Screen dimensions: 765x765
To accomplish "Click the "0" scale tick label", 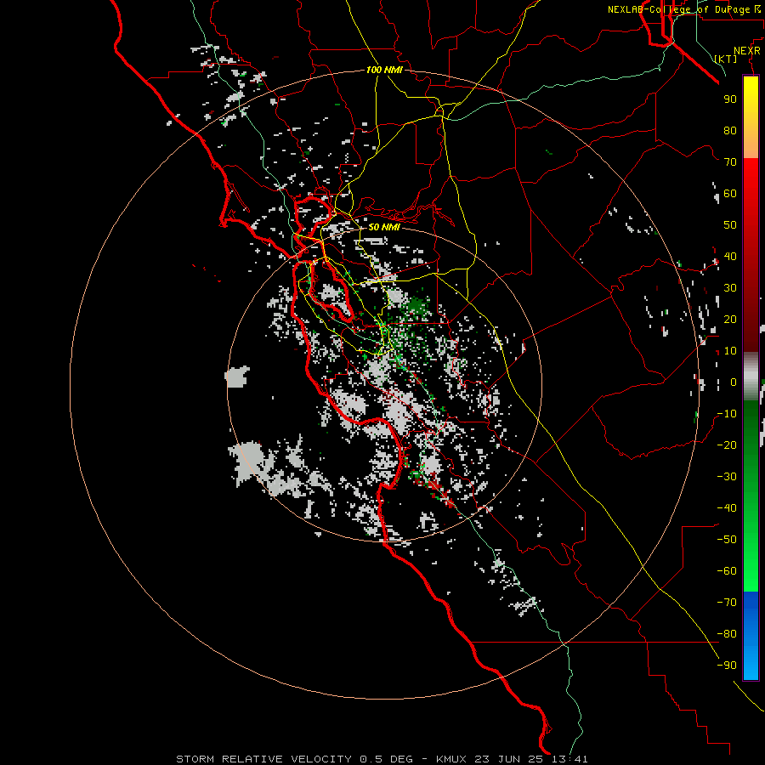I will [x=734, y=382].
